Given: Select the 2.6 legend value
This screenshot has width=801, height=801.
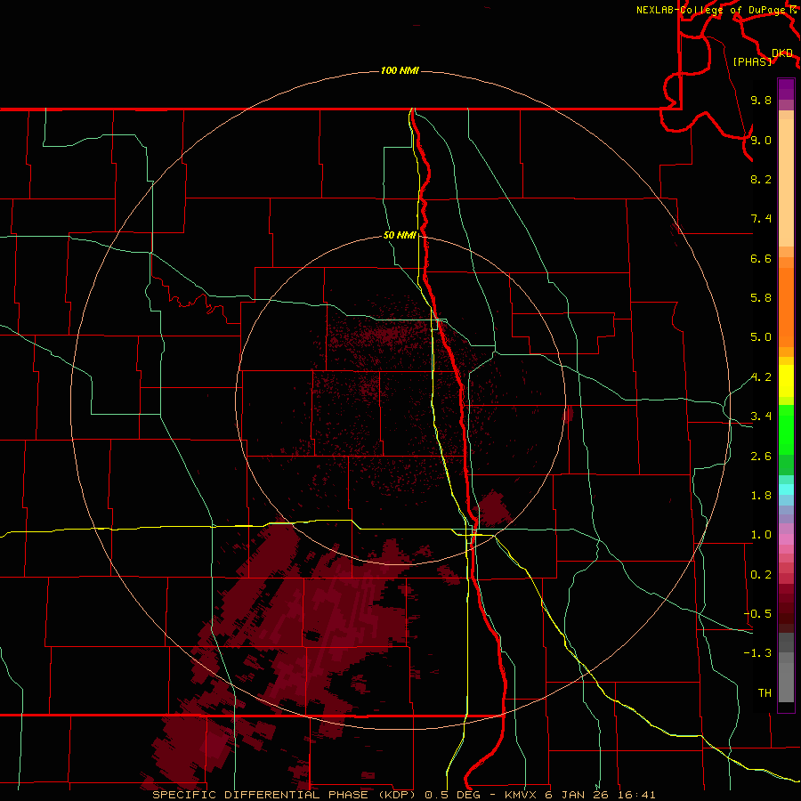Looking at the screenshot, I should 761,457.
